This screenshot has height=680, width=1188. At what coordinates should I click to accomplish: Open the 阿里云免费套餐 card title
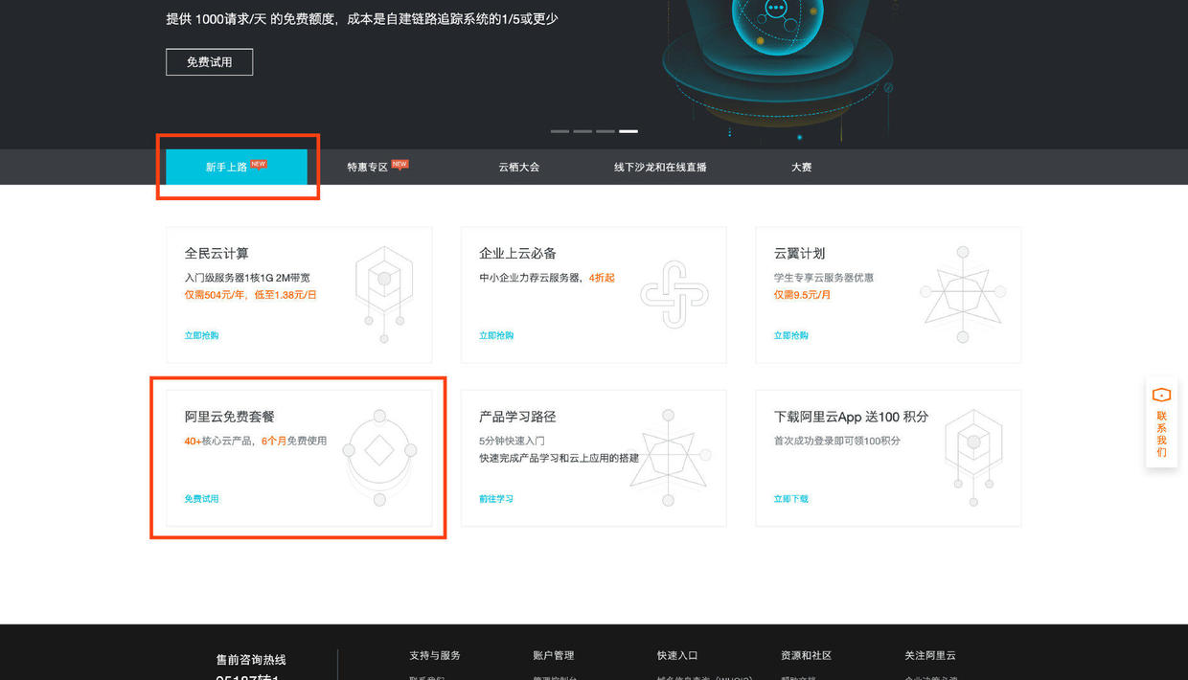tap(229, 417)
